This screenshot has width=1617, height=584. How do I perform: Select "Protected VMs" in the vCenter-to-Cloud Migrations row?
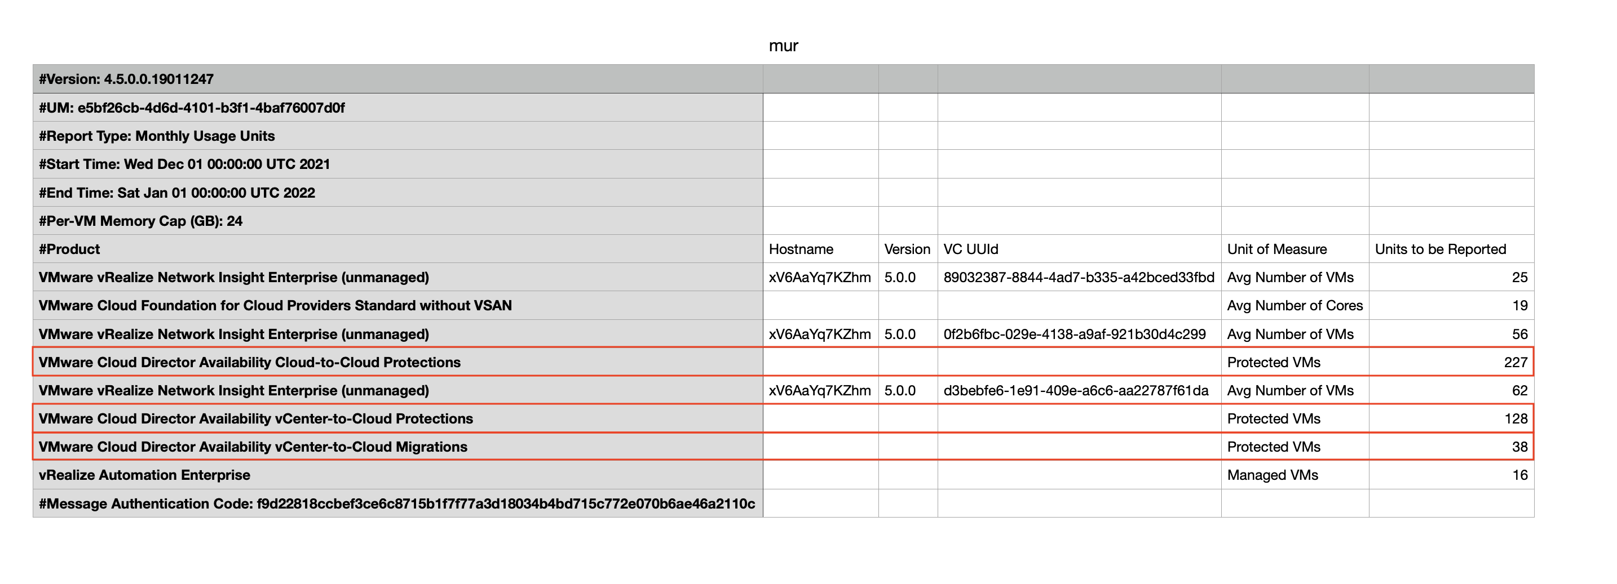tap(1295, 447)
